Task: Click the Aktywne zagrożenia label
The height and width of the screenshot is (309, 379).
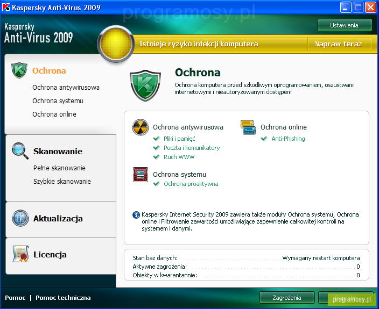Action: pos(160,267)
